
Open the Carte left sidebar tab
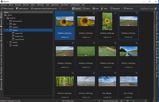(1, 78)
